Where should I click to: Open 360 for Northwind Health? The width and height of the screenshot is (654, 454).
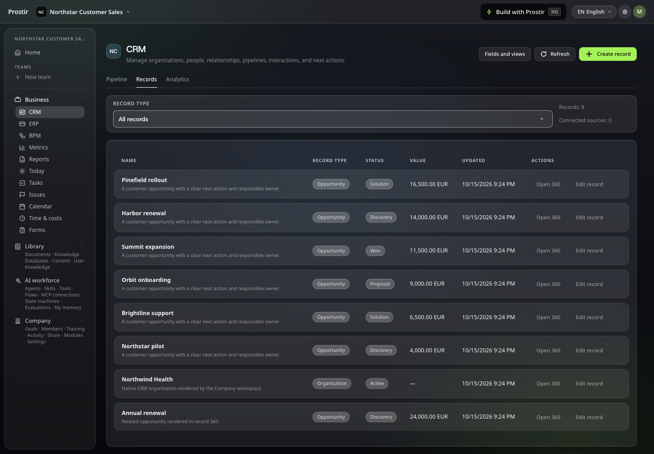548,384
